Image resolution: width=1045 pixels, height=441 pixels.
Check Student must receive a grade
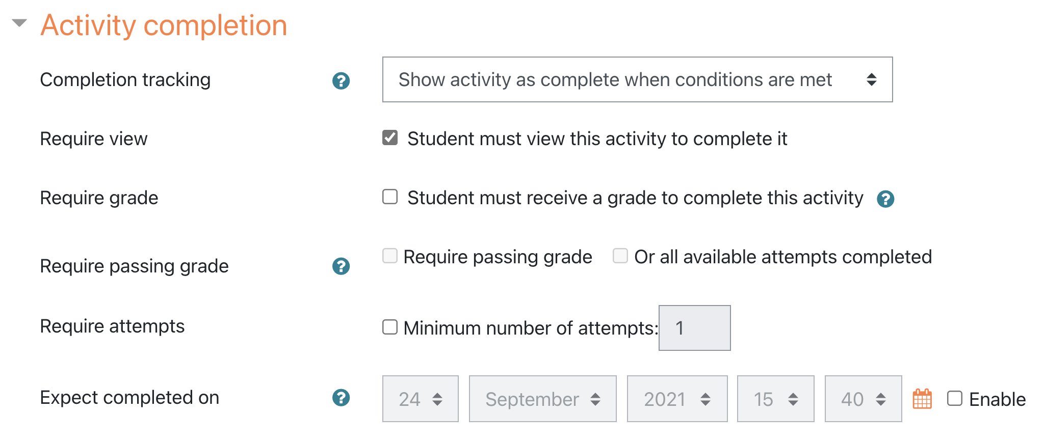pos(390,197)
